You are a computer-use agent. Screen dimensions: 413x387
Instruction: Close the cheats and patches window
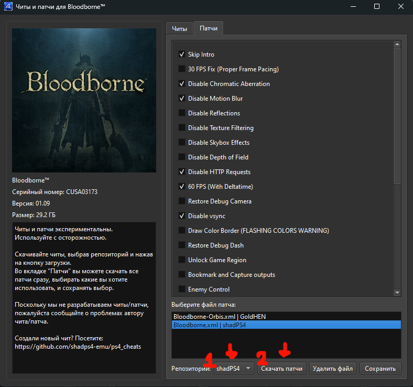pyautogui.click(x=400, y=6)
